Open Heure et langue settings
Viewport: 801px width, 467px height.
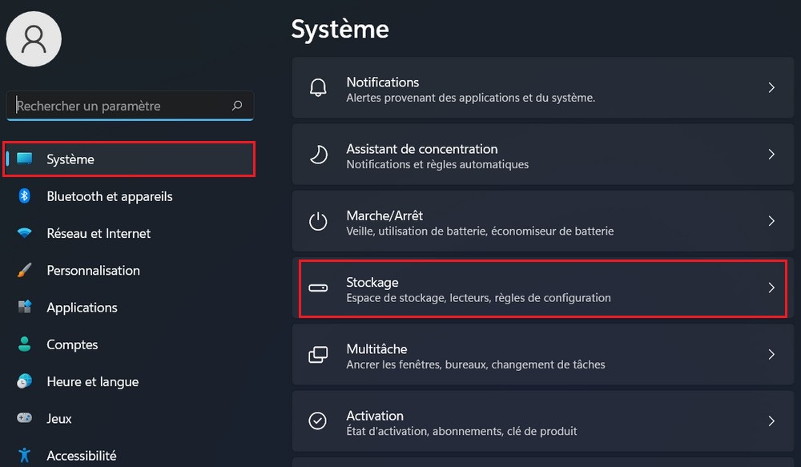[x=92, y=382]
